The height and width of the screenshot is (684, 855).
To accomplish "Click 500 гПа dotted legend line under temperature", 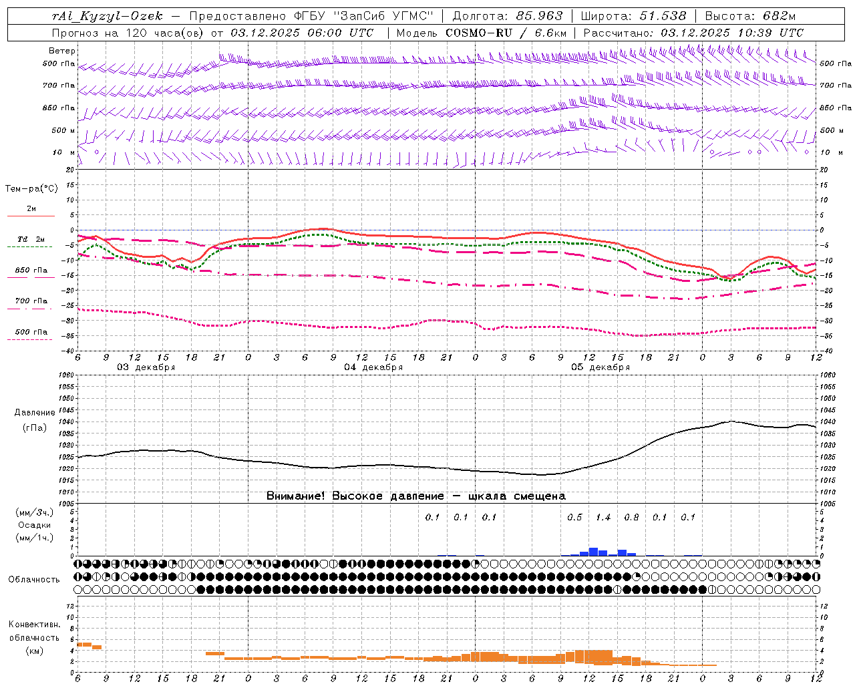I will (x=29, y=339).
